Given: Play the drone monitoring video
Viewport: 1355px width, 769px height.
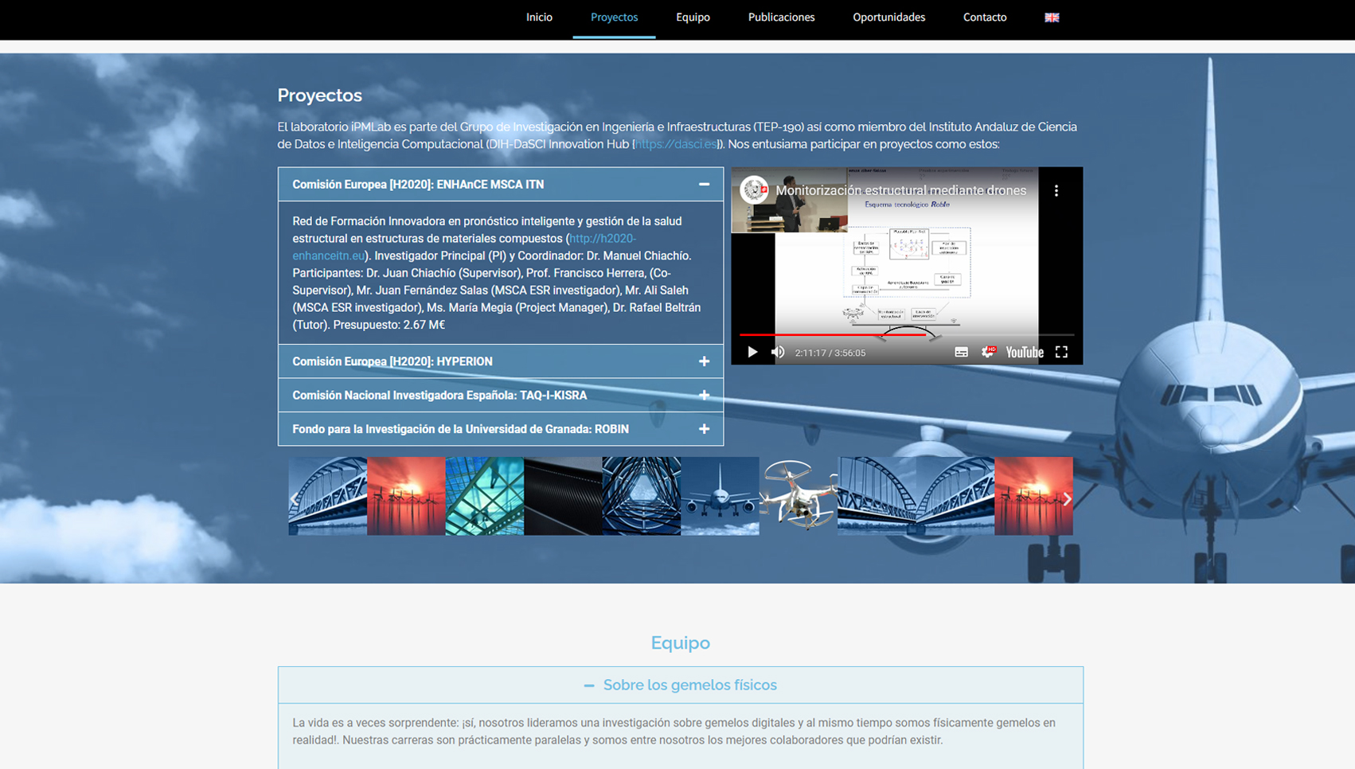Looking at the screenshot, I should click(x=752, y=351).
